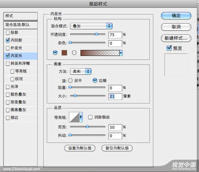Click the 抖动 jitter slider handle
Image resolution: width=199 pixels, height=172 pixels.
70,135
